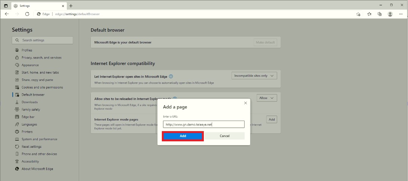Screen dimensions: 408x181
Task: Click the profile avatar icon
Action: tap(390, 14)
